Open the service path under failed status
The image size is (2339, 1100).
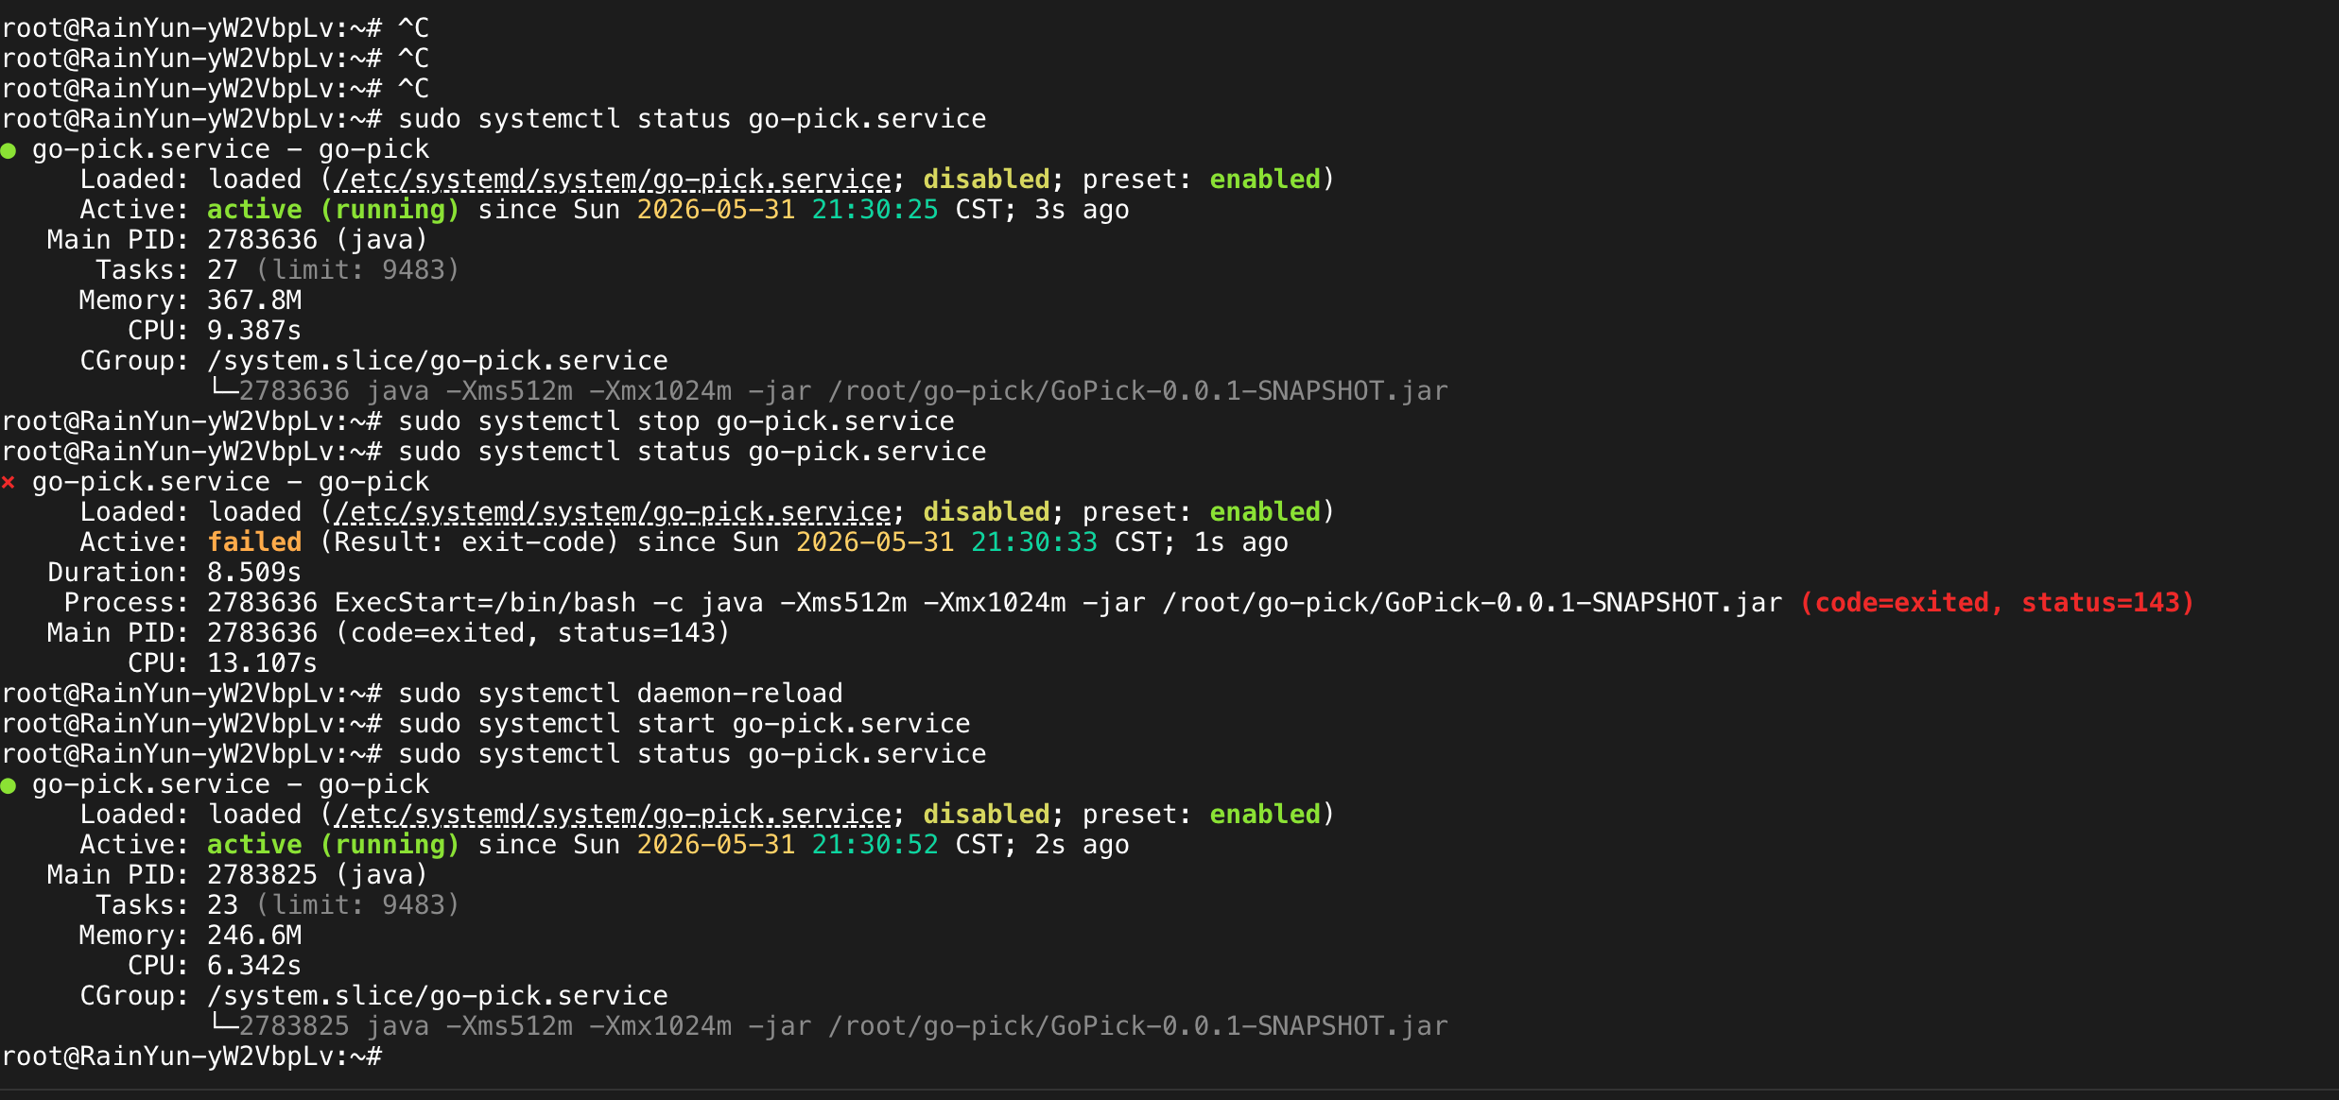613,512
